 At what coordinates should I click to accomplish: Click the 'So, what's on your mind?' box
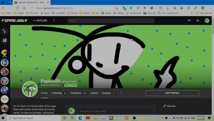[116, 111]
